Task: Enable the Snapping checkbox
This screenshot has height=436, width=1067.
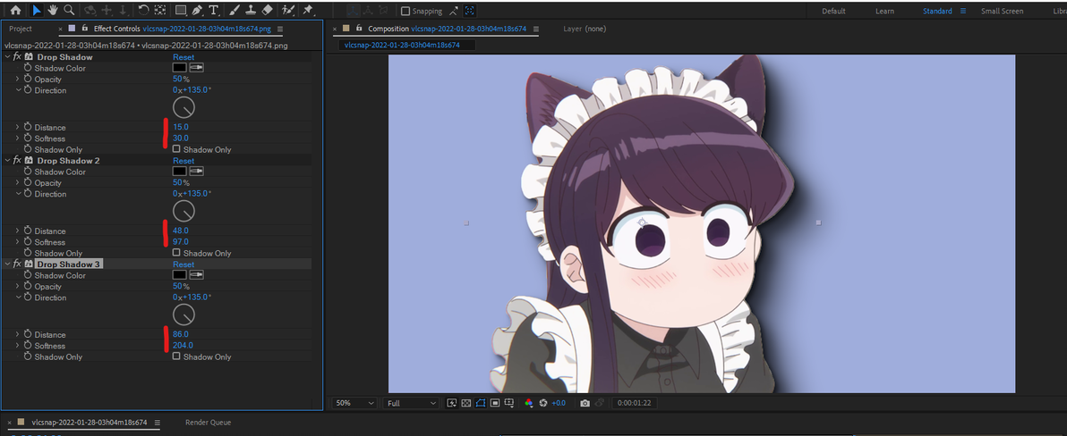Action: [405, 11]
